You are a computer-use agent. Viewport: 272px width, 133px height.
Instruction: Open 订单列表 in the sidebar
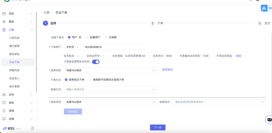(x=14, y=38)
